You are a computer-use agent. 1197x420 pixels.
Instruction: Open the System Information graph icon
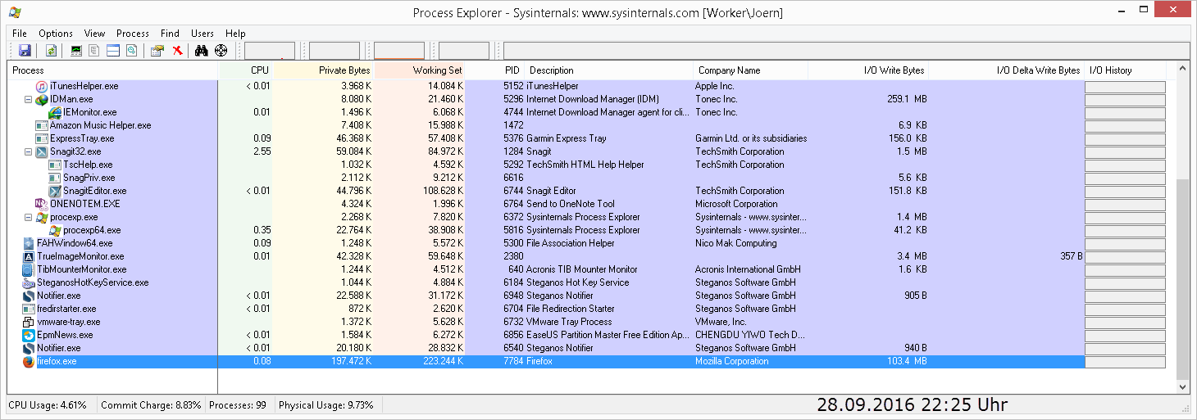77,51
